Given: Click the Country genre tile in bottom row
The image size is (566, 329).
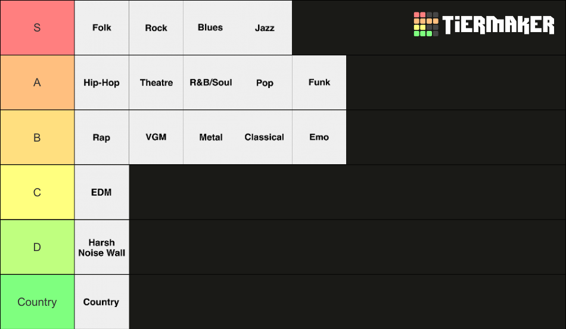Looking at the screenshot, I should 102,302.
